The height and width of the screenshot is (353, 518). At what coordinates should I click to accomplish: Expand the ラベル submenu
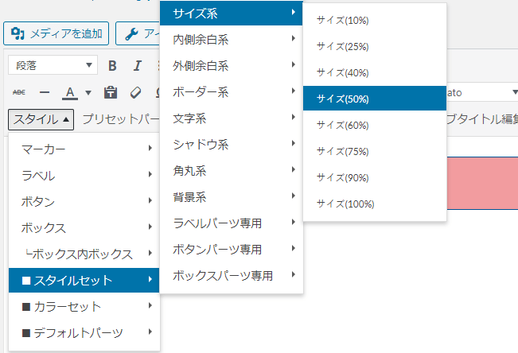click(84, 176)
